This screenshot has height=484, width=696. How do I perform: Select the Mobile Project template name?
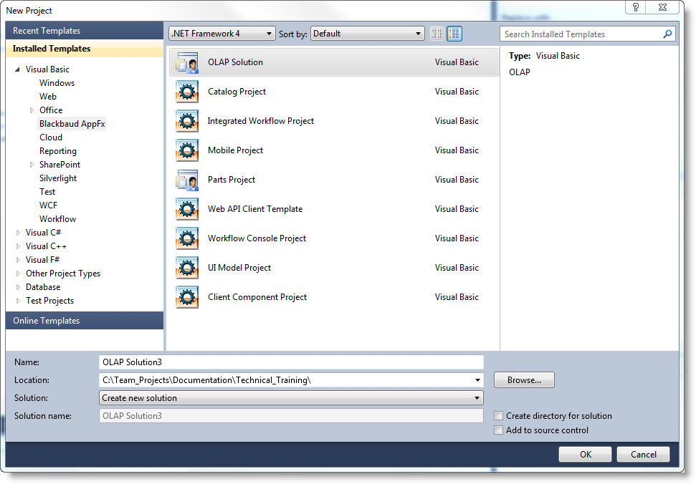pyautogui.click(x=235, y=150)
